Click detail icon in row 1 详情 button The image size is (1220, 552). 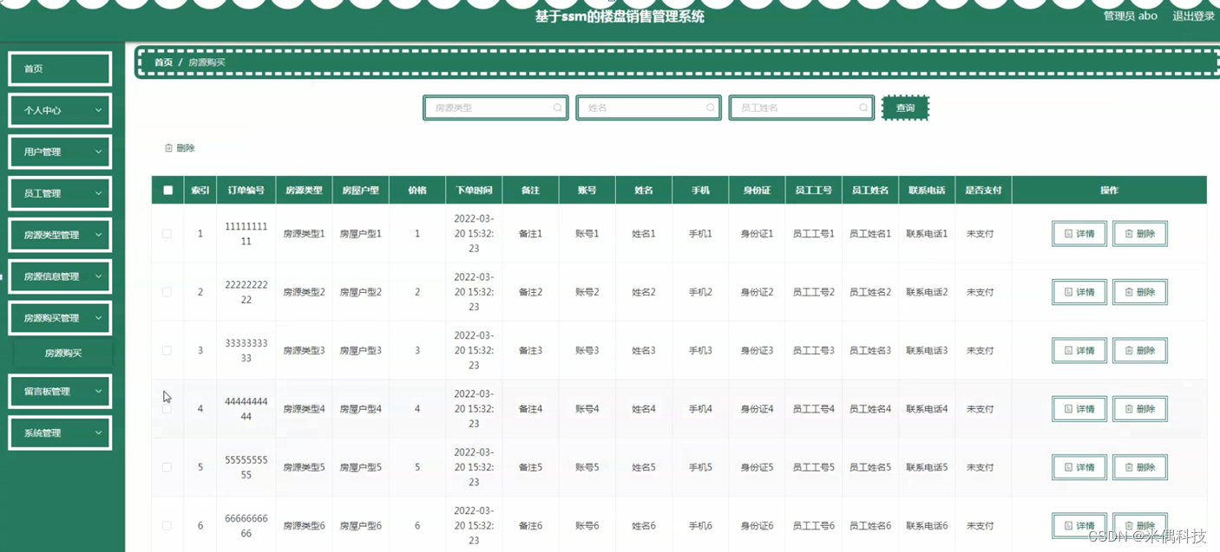point(1068,234)
